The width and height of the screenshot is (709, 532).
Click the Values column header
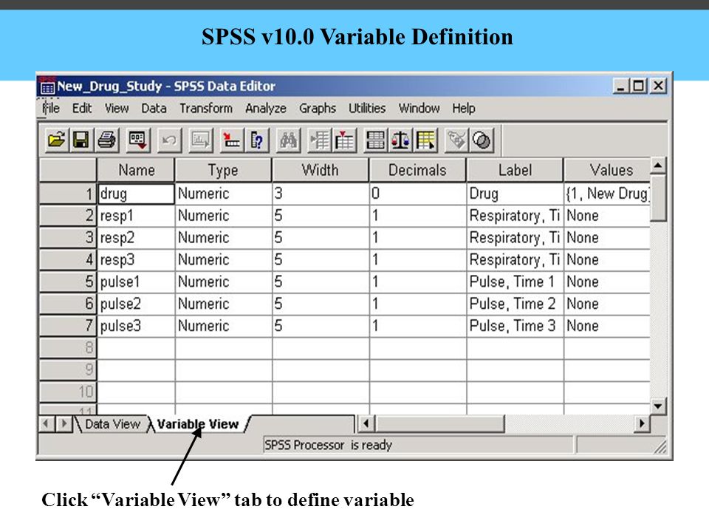click(607, 170)
